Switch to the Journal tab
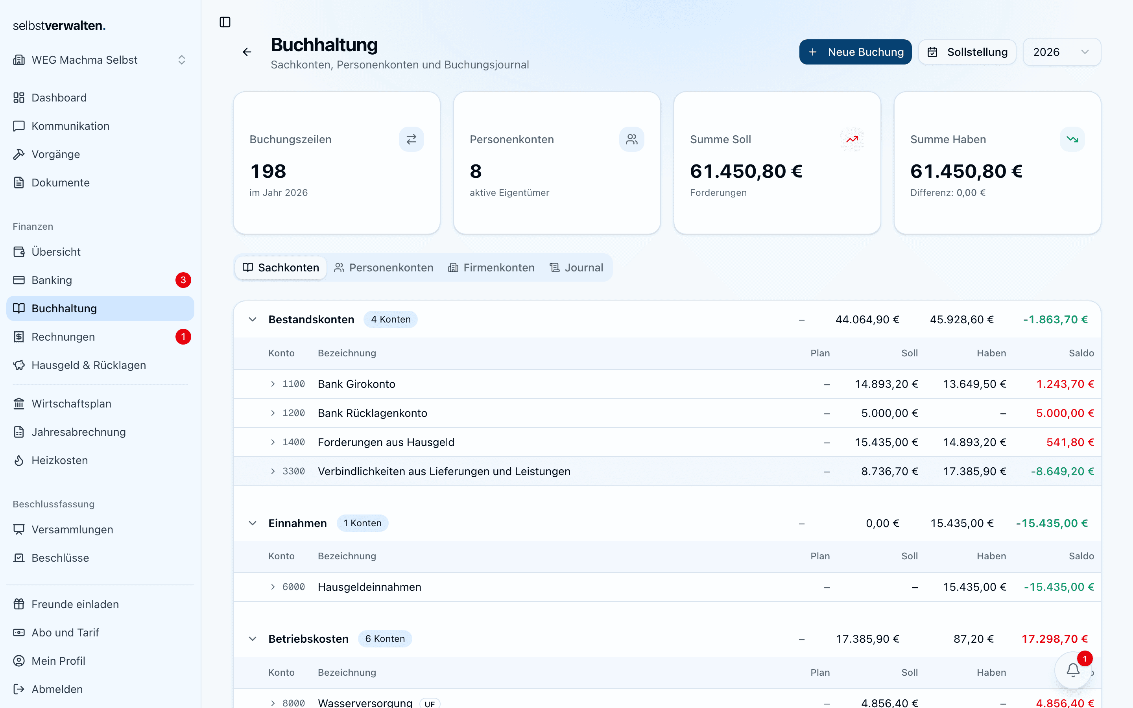The width and height of the screenshot is (1133, 708). click(576, 267)
